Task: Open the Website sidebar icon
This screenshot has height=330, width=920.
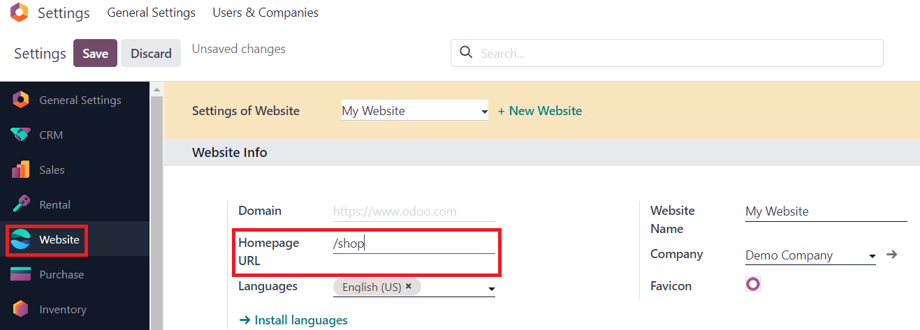Action: pyautogui.click(x=21, y=239)
